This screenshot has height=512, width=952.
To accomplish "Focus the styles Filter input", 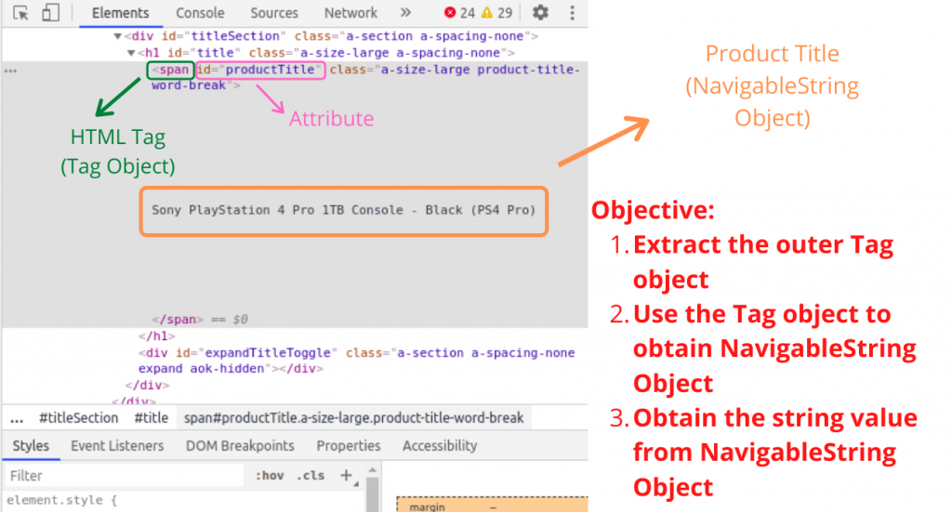I will click(x=125, y=476).
